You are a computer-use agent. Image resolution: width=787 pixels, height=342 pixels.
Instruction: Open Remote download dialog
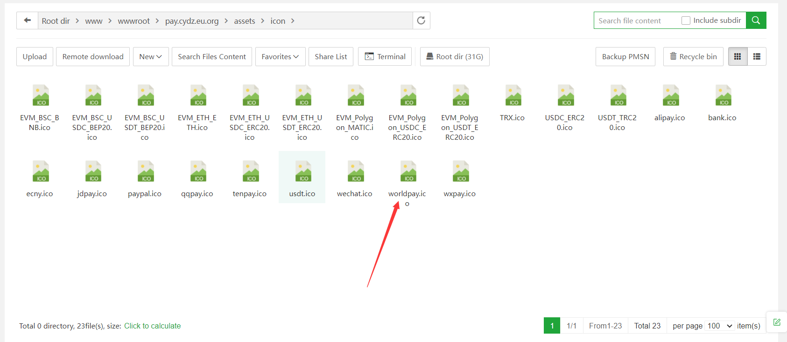tap(93, 56)
